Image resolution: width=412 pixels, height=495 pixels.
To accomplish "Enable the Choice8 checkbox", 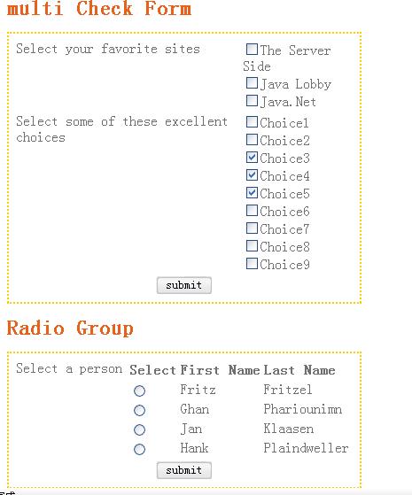I will [x=252, y=245].
